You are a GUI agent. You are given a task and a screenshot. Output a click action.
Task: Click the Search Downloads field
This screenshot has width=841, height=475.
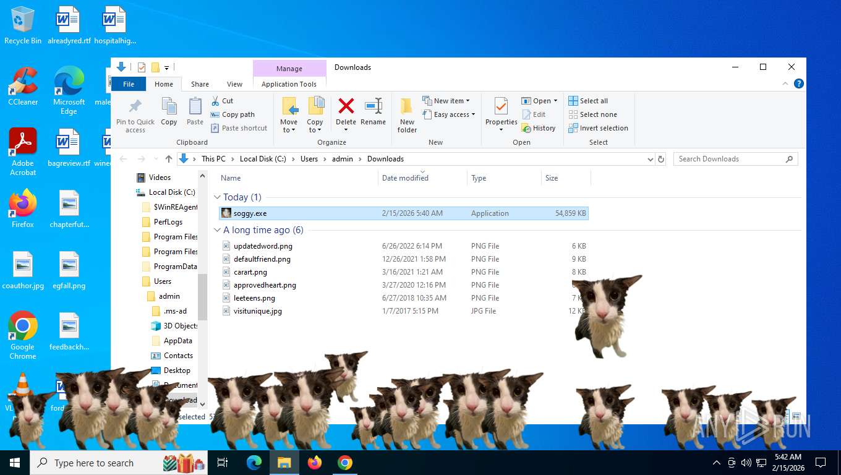point(735,159)
